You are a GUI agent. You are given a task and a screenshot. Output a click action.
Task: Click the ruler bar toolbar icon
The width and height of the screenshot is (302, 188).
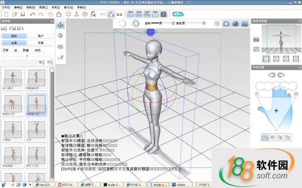point(103,14)
